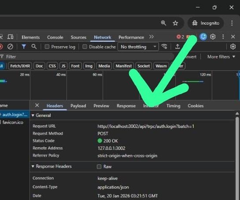The width and height of the screenshot is (240, 200).
Task: Enable Disable cache checkbox
Action: click(85, 47)
